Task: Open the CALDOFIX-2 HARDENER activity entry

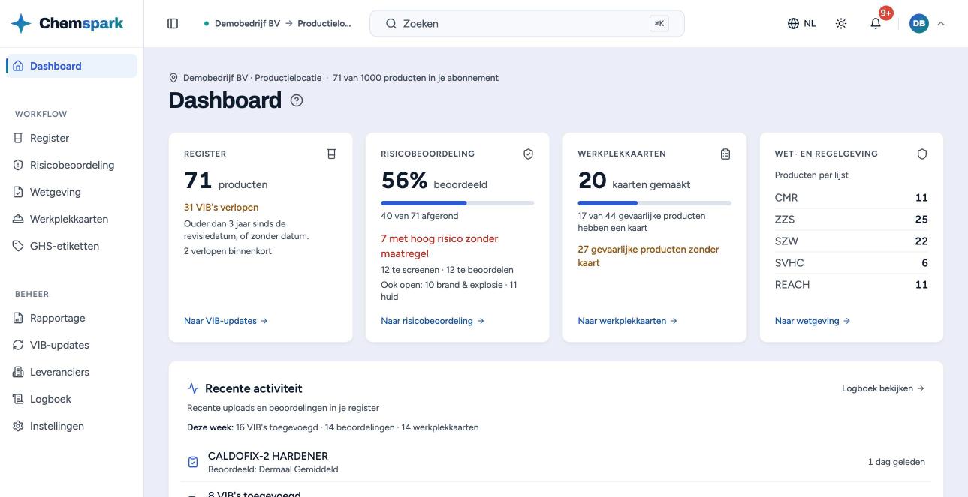Action: [x=556, y=462]
